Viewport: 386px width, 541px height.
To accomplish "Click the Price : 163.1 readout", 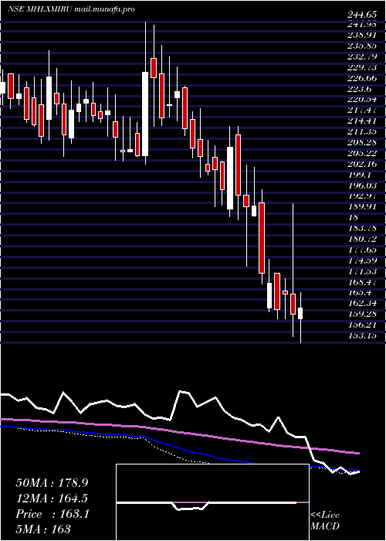I will (52, 514).
